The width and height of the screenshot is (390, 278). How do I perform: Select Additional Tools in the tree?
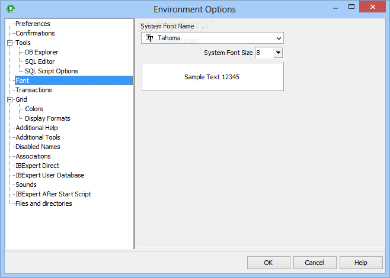38,137
